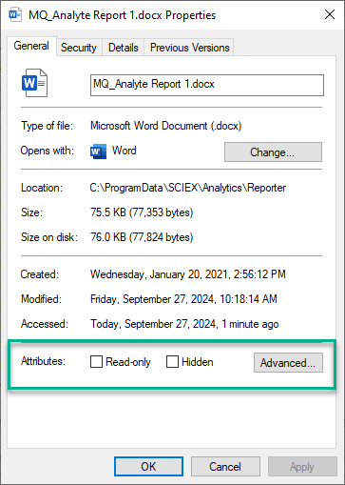345x485 pixels.
Task: Select the General tab
Action: pos(31,46)
